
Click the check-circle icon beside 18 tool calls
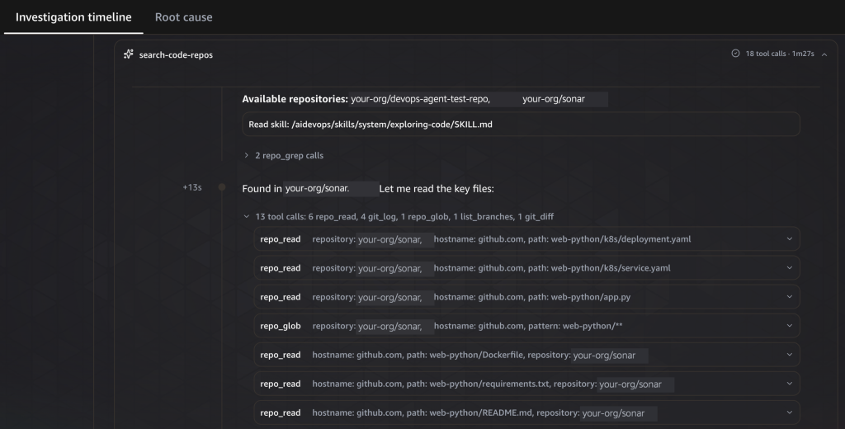click(735, 54)
